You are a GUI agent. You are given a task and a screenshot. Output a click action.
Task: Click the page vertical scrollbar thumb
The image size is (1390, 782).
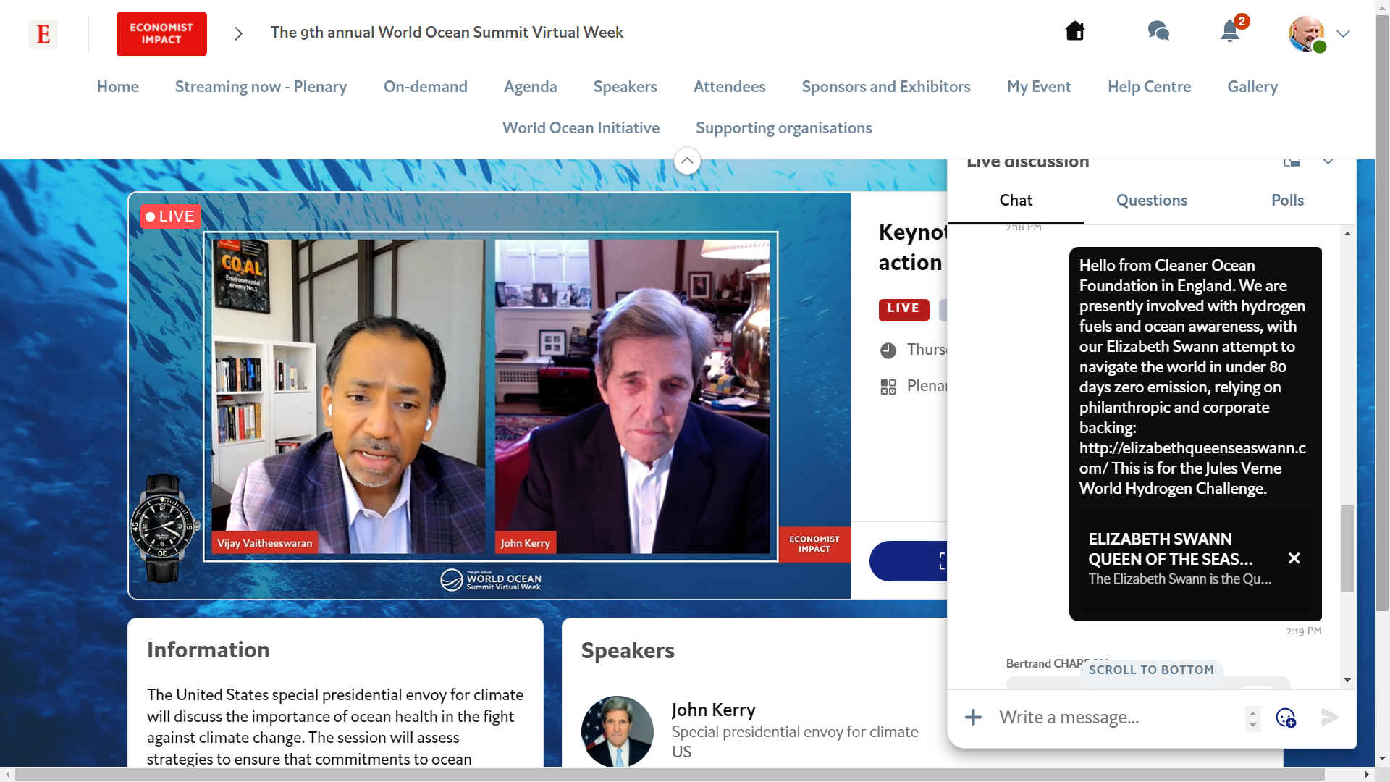click(x=1383, y=311)
